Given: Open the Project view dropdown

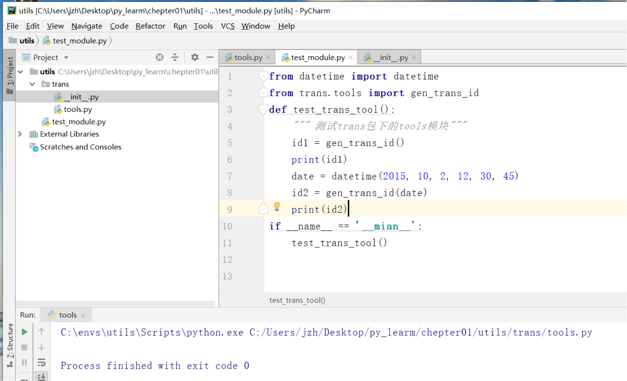Looking at the screenshot, I should click(66, 58).
